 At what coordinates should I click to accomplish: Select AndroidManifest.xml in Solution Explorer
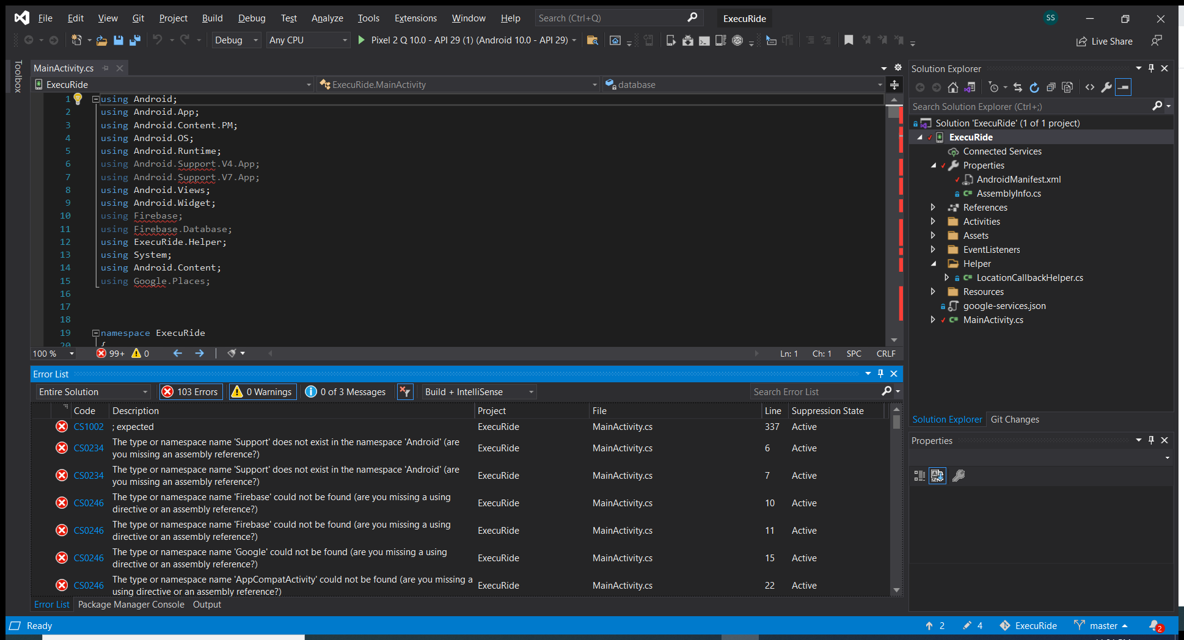tap(1018, 180)
